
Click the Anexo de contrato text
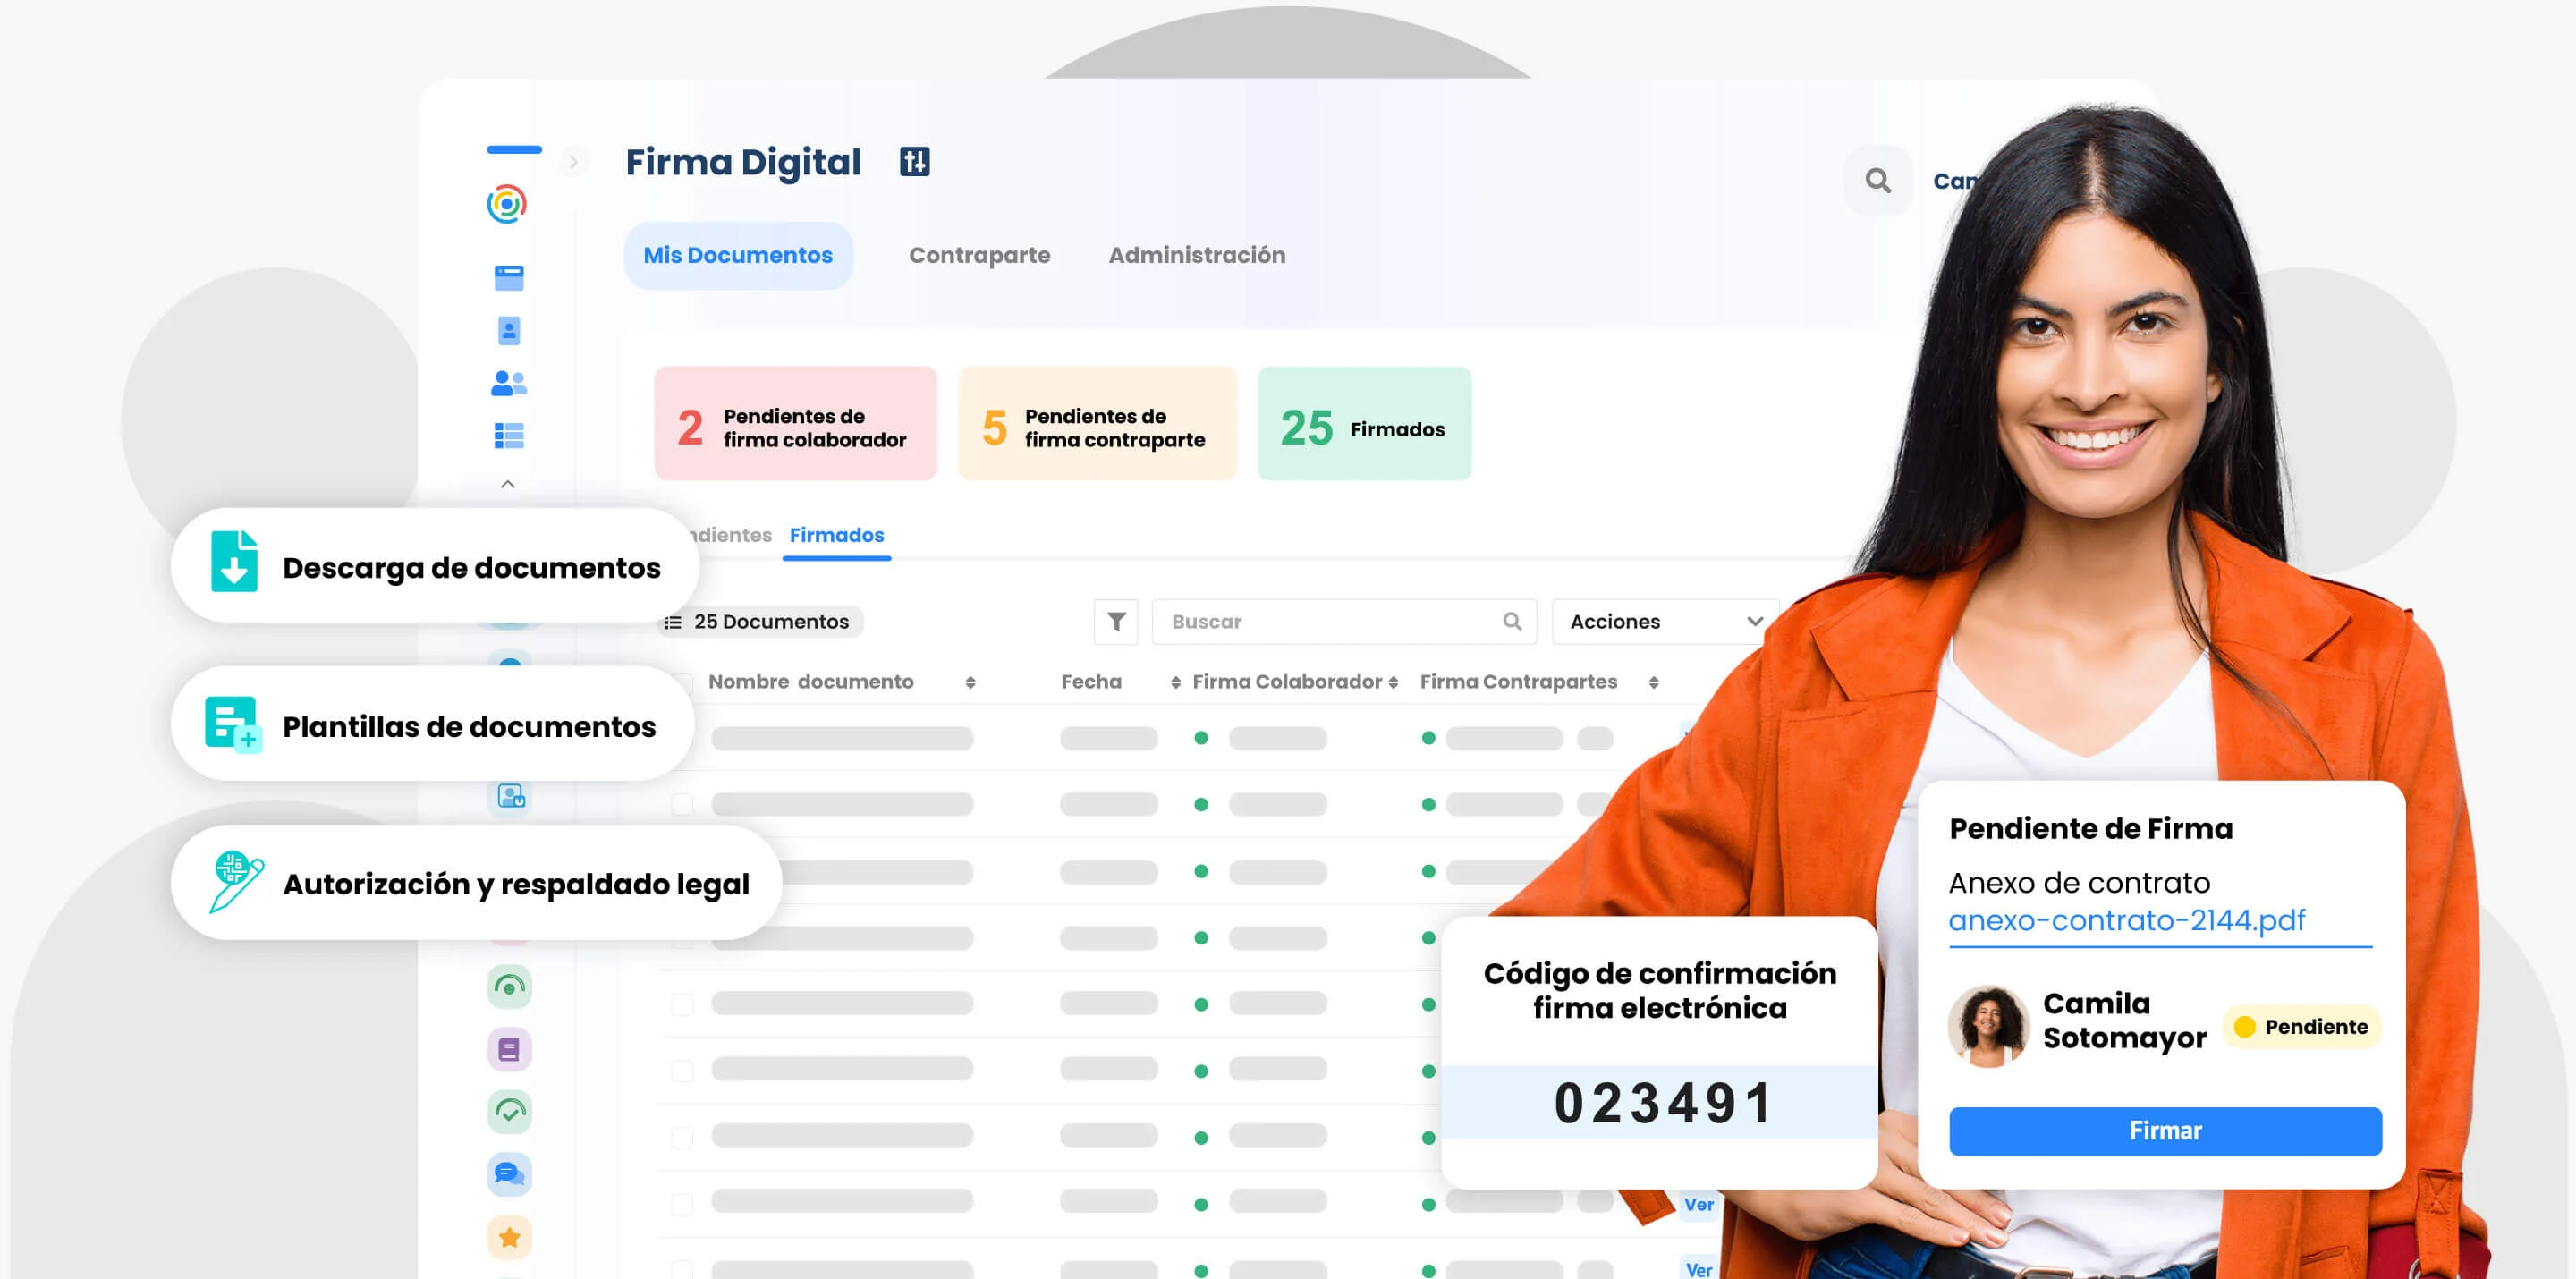pyautogui.click(x=2079, y=883)
